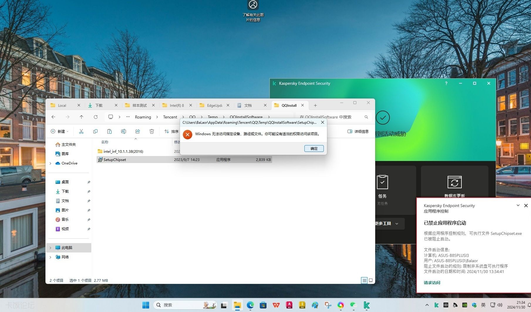Open the 排序 sort menu
This screenshot has width=531, height=312.
coord(171,131)
